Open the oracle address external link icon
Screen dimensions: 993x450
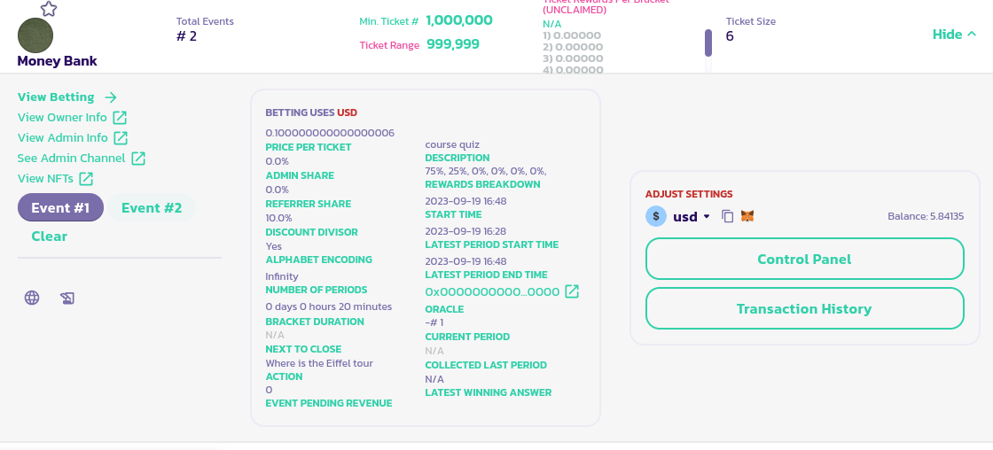point(572,291)
